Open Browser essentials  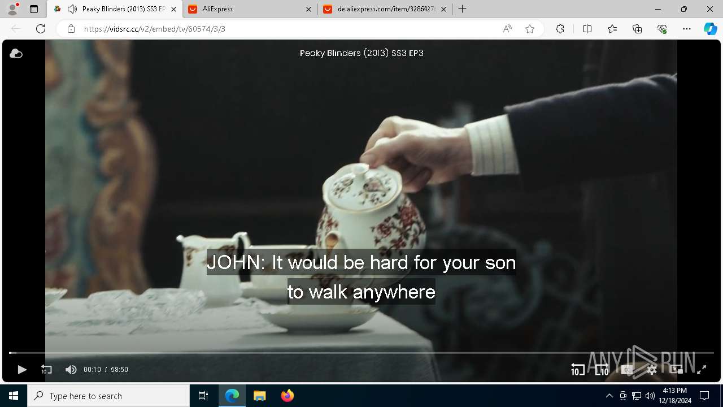point(662,29)
